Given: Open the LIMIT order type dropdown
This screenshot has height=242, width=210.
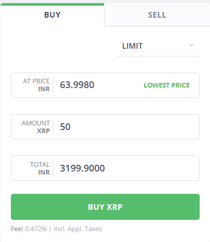Looking at the screenshot, I should coord(158,46).
